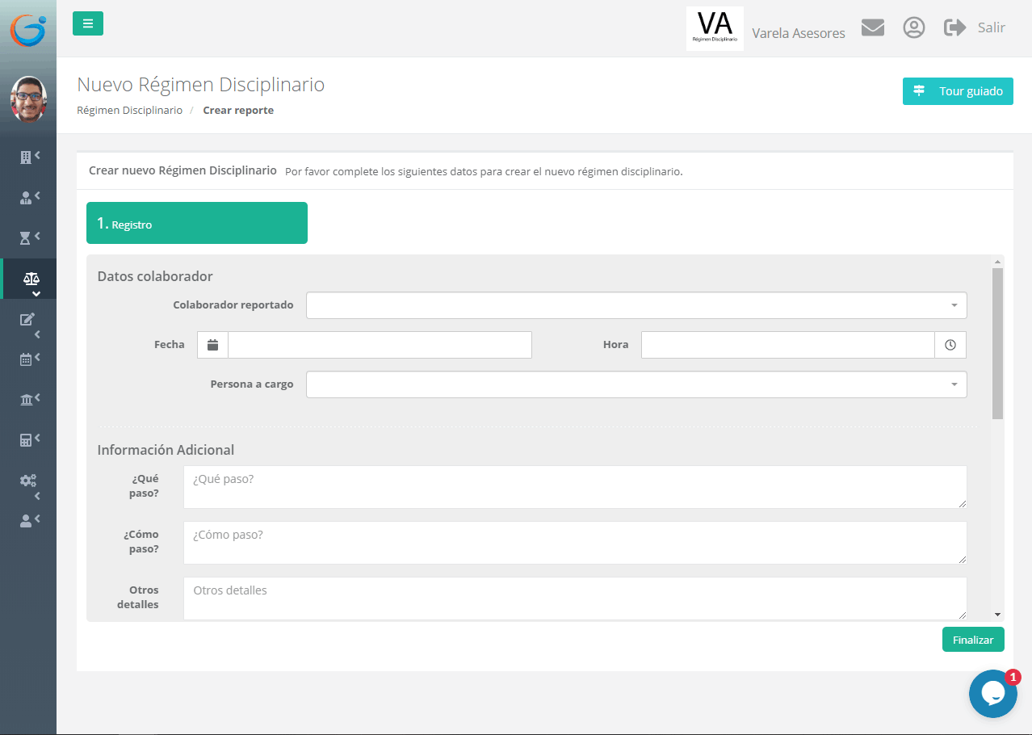This screenshot has width=1032, height=735.
Task: Click the bank institution sidebar icon
Action: tap(27, 400)
